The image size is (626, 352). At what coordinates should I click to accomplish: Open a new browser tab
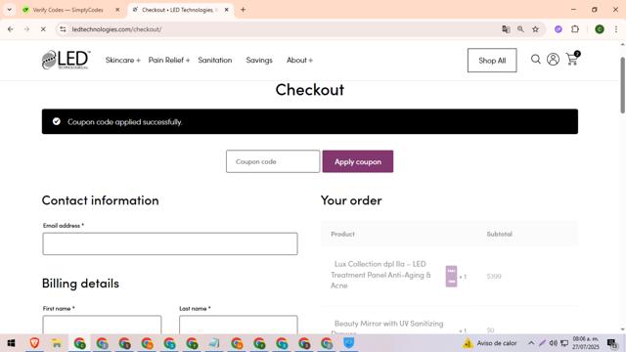click(243, 10)
